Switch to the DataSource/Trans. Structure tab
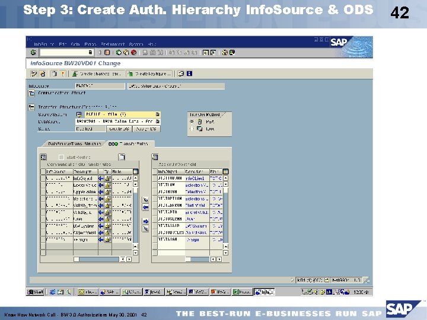This screenshot has height=320, width=427. tap(74, 143)
